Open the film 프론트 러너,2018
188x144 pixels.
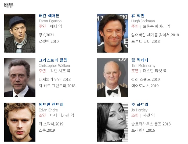click(146, 41)
